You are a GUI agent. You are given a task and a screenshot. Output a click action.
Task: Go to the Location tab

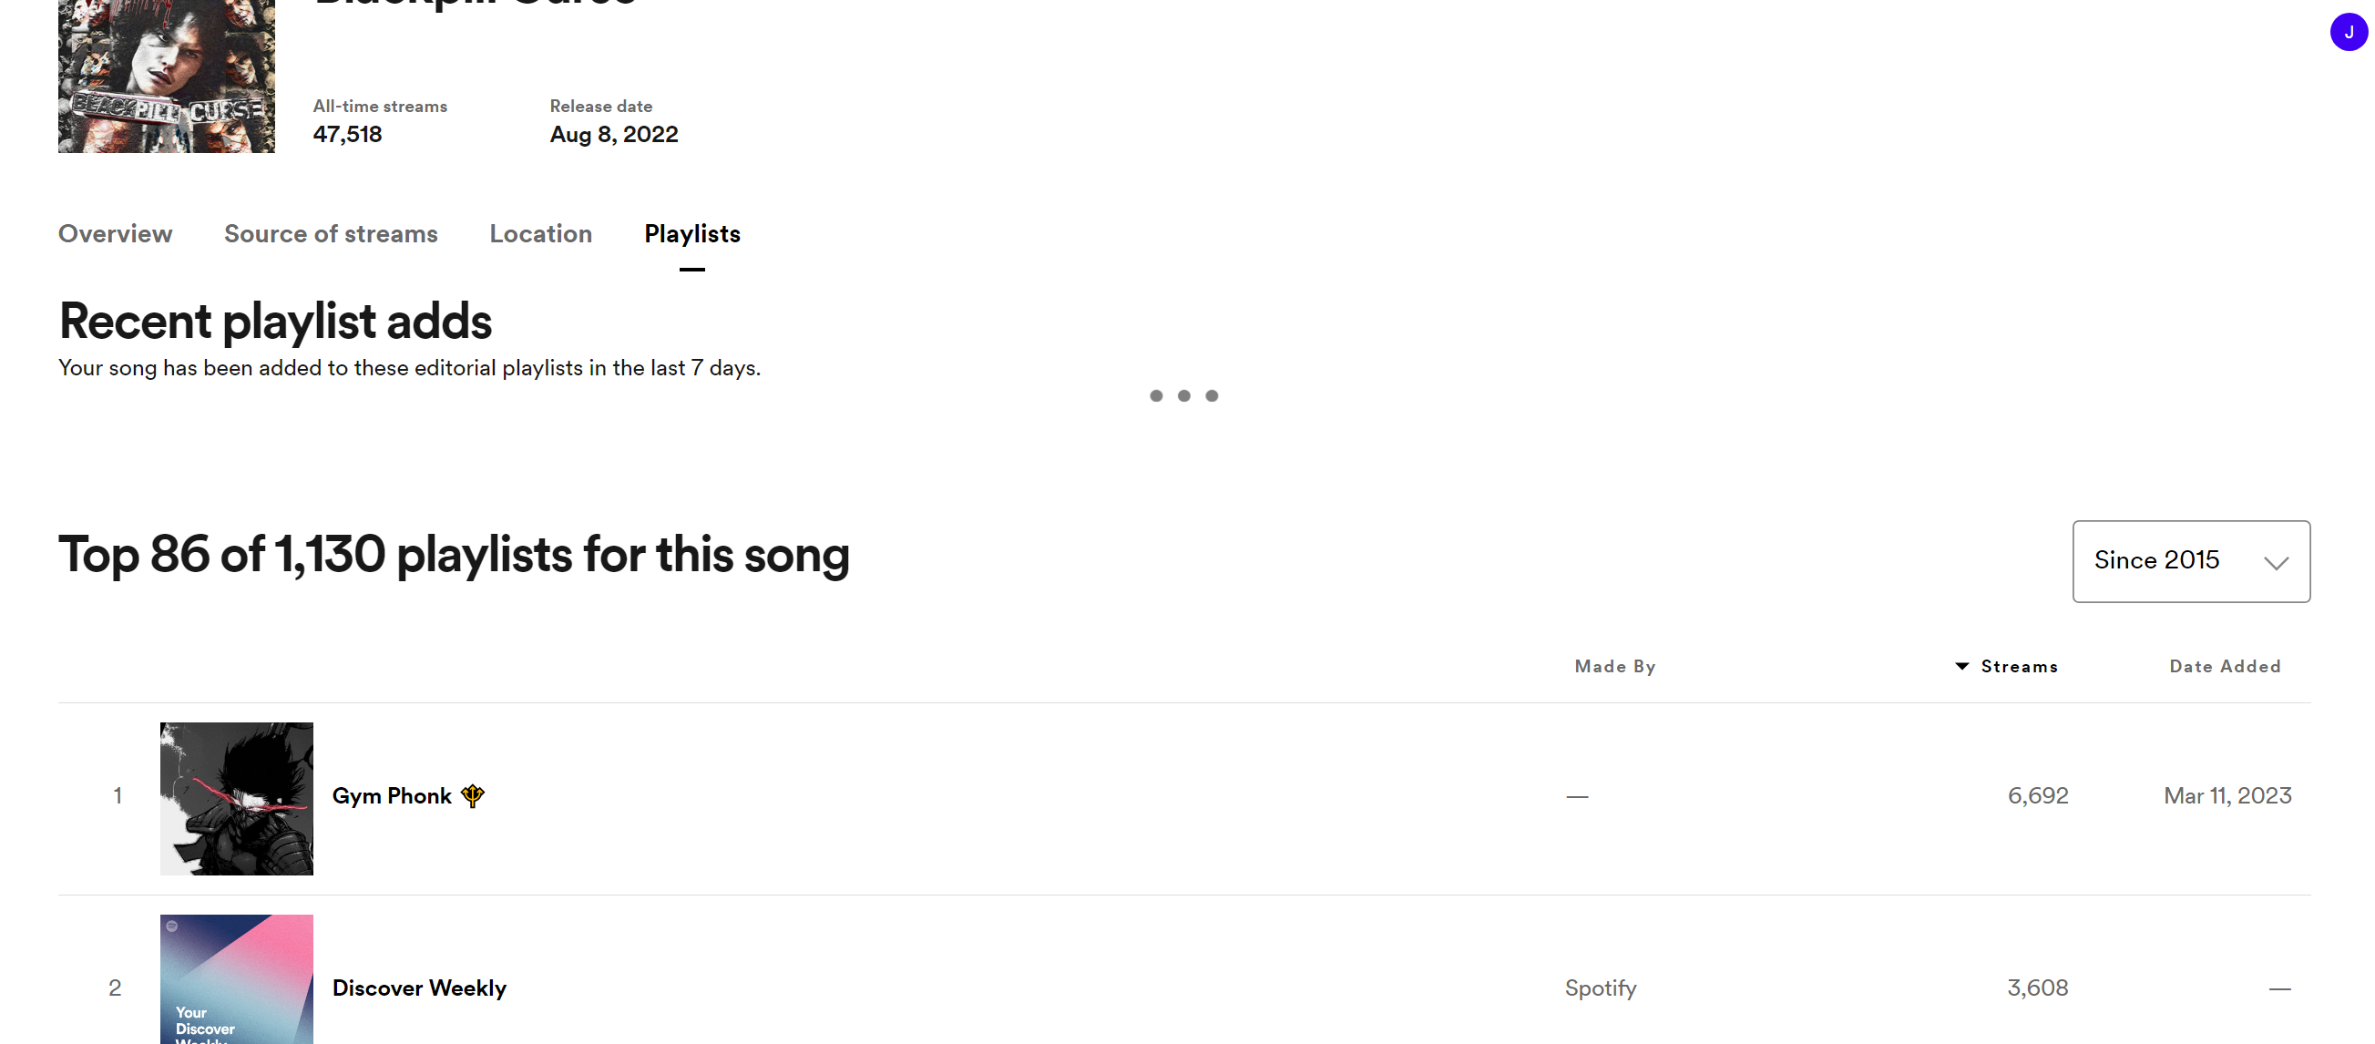(x=540, y=234)
